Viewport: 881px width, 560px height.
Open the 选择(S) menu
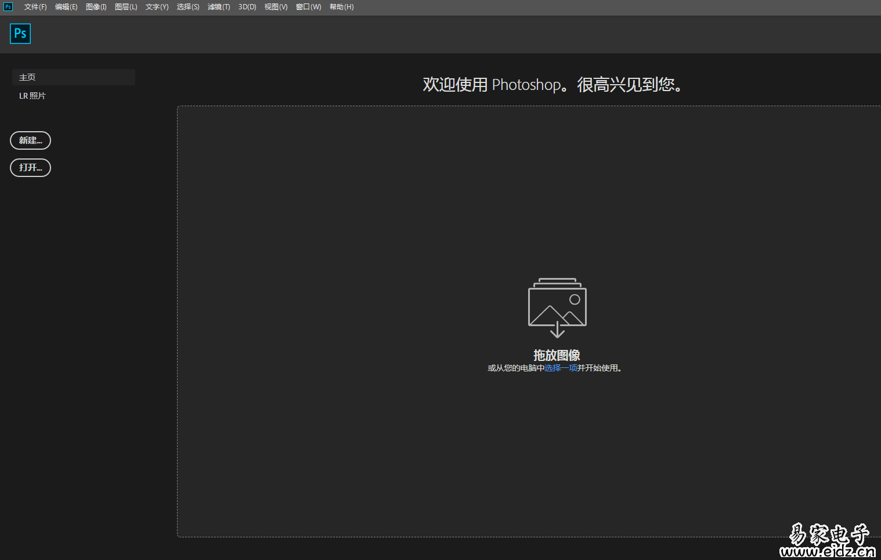[x=188, y=7]
